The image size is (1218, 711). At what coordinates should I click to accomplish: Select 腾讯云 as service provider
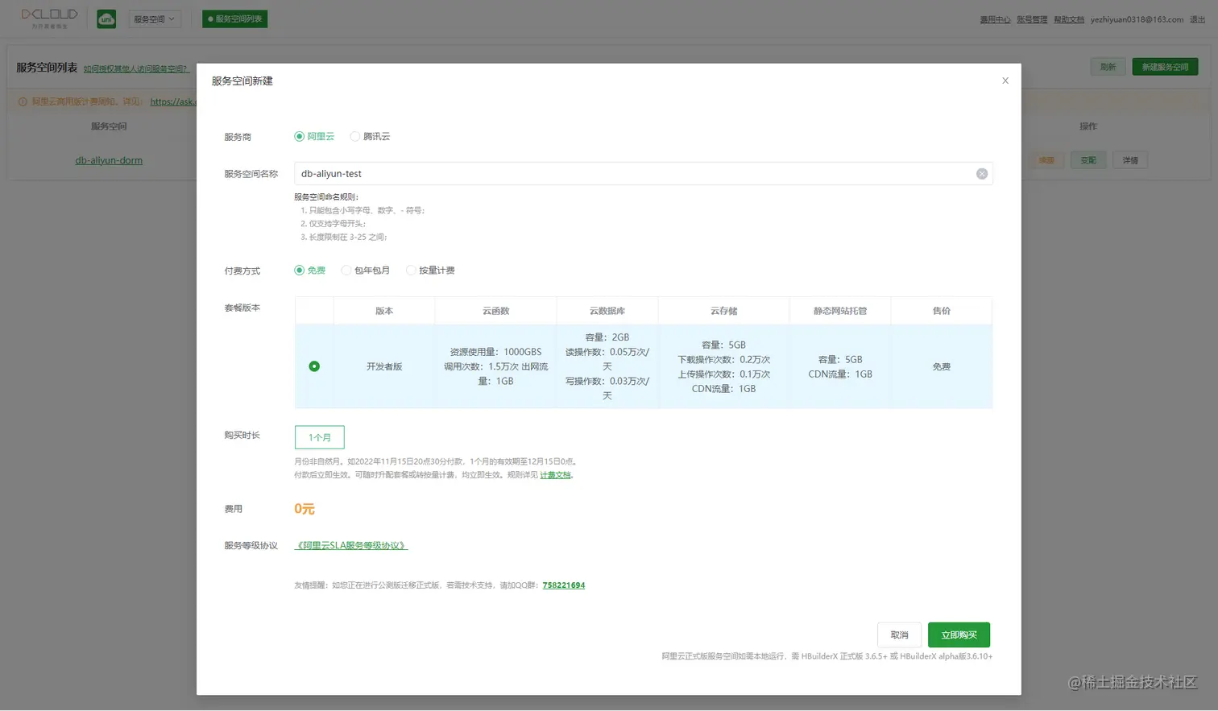[x=370, y=137]
